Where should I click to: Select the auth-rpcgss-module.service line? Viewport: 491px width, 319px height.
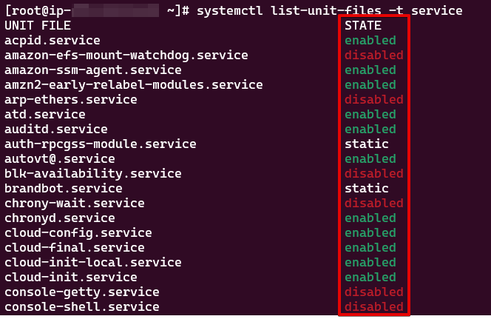pyautogui.click(x=101, y=144)
